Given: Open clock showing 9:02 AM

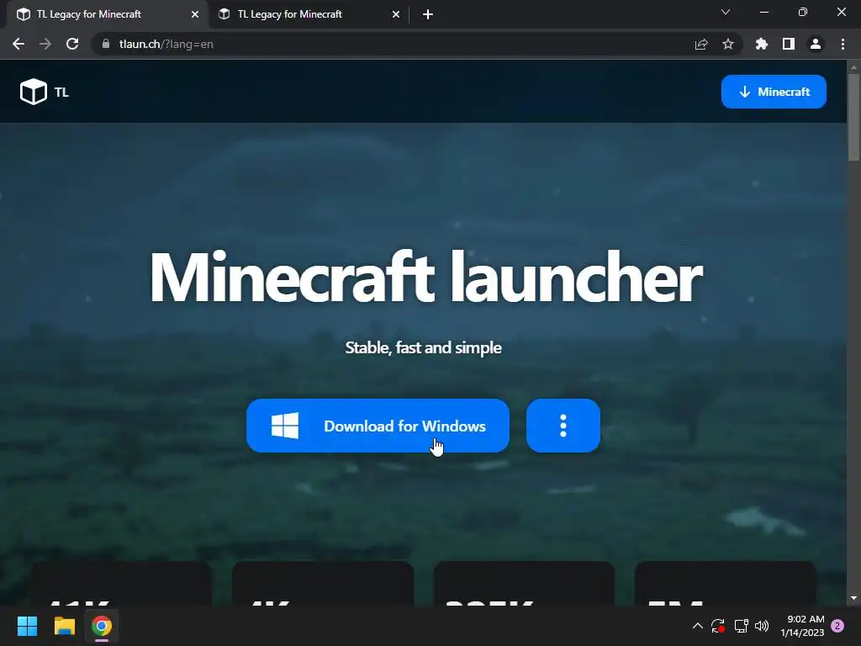Looking at the screenshot, I should tap(802, 626).
